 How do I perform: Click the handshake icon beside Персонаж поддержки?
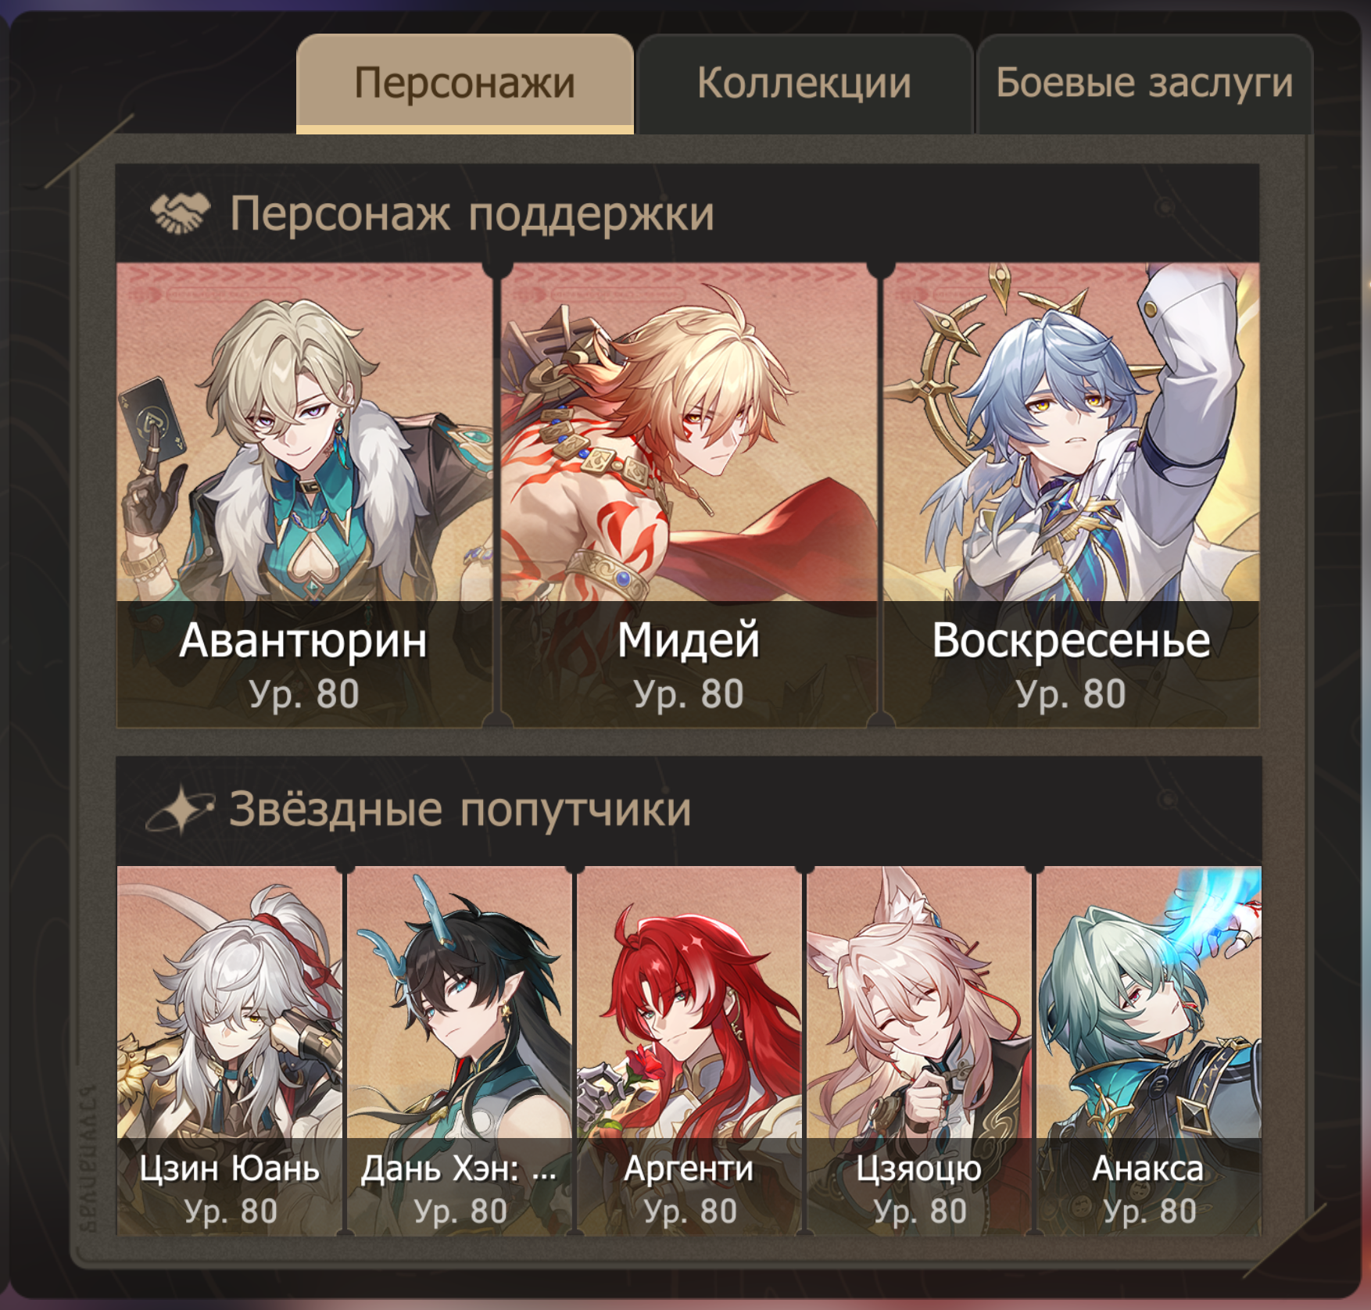(180, 213)
